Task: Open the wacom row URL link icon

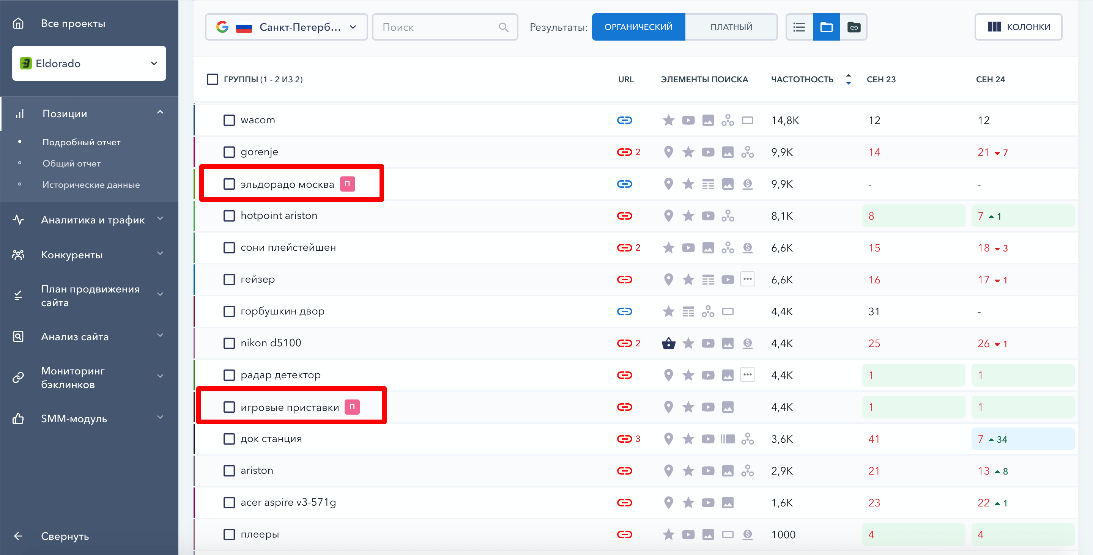Action: 624,120
